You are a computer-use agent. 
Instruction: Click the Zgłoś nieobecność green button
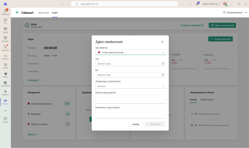(222, 25)
